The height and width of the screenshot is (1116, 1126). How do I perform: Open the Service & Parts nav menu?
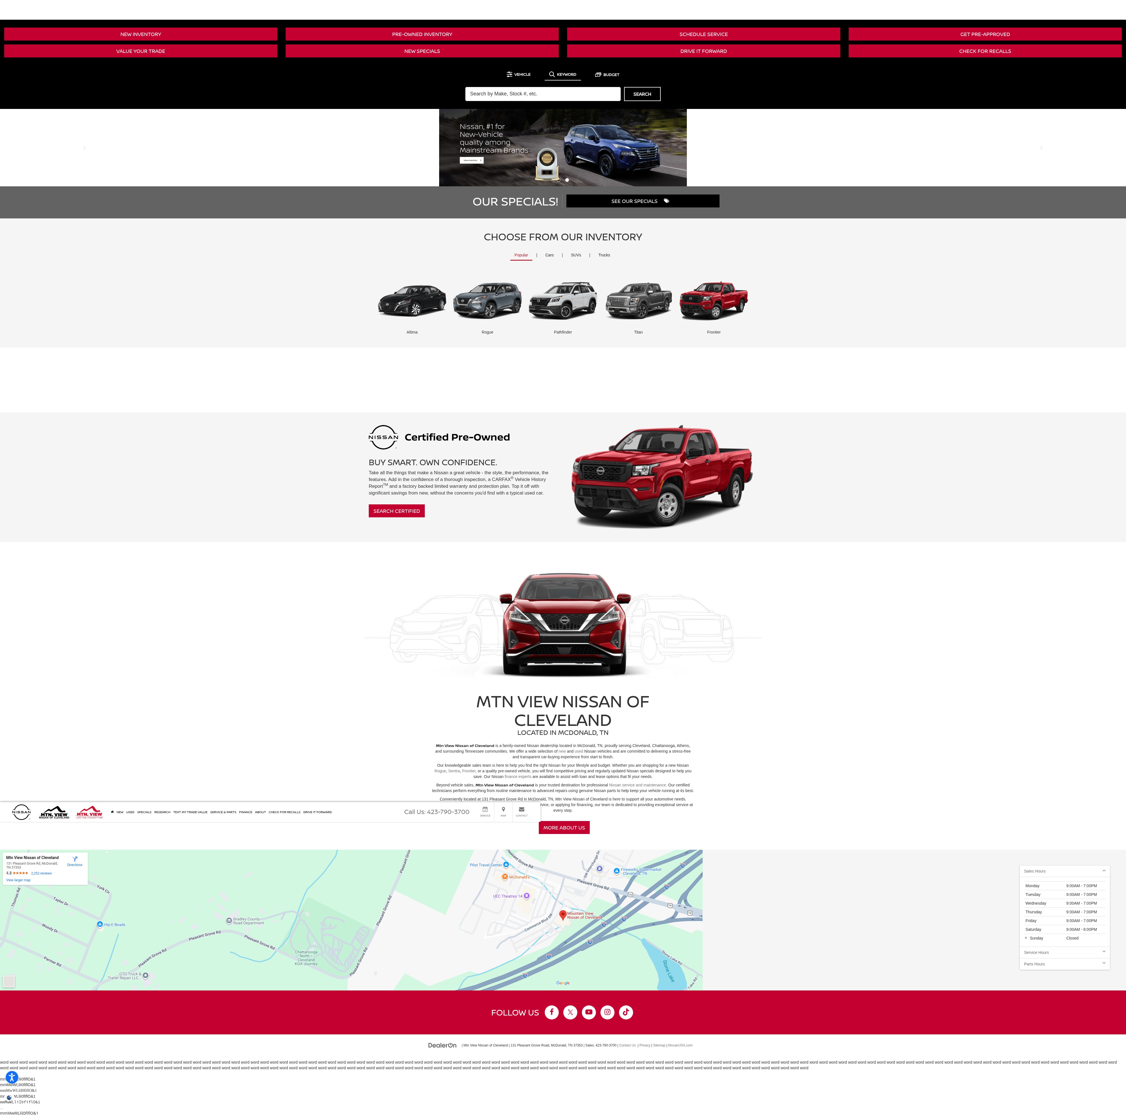[x=223, y=812]
